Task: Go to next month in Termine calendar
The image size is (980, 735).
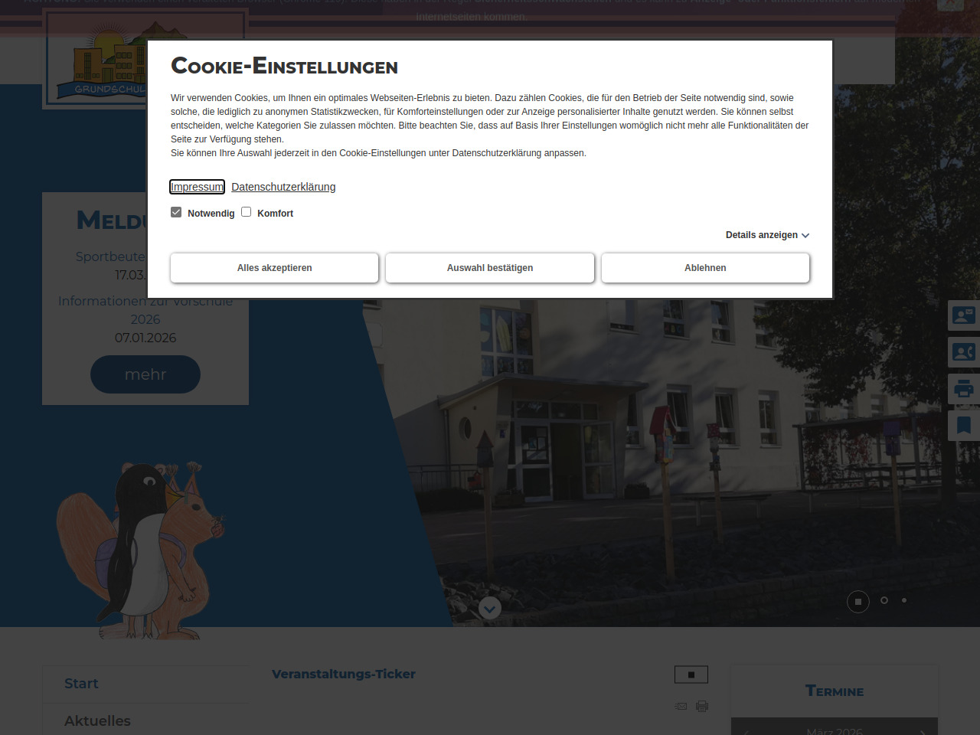Action: tap(923, 731)
